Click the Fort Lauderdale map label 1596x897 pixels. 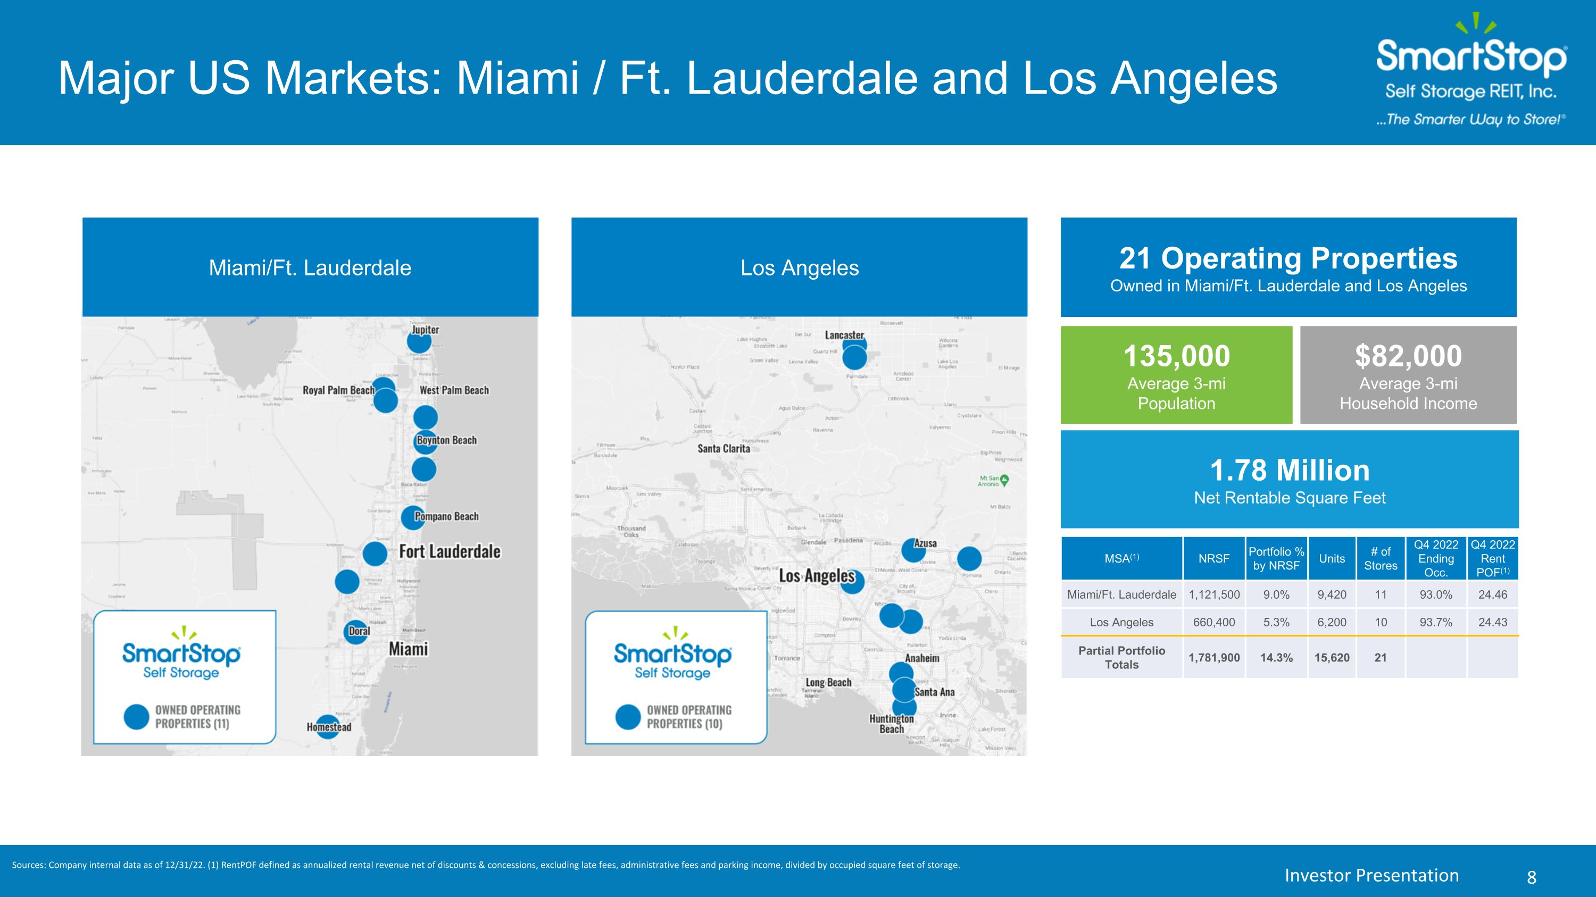point(450,551)
